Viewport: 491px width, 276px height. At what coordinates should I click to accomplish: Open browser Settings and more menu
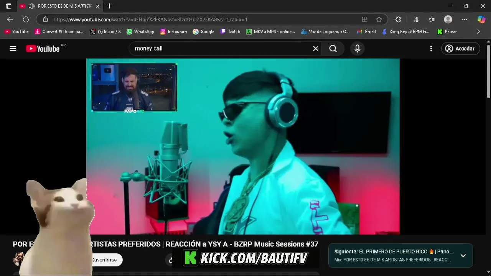tap(465, 19)
